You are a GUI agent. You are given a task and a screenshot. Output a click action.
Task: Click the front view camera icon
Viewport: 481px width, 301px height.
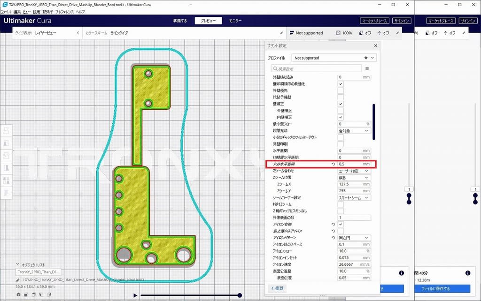pos(26,294)
